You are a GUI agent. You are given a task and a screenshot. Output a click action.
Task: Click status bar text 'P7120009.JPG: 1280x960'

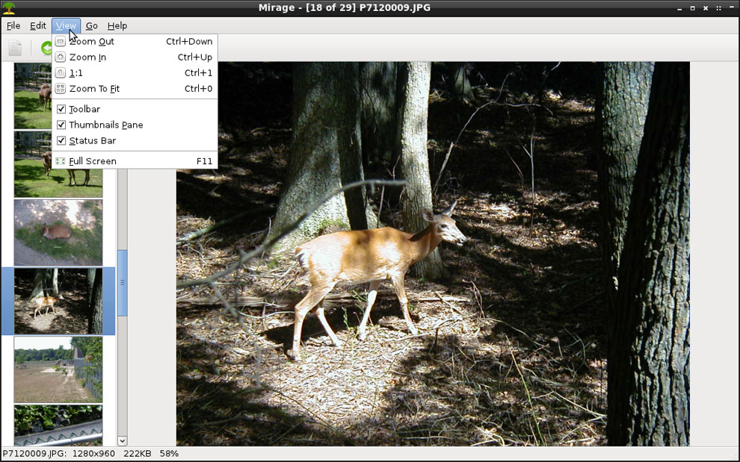[x=58, y=454]
